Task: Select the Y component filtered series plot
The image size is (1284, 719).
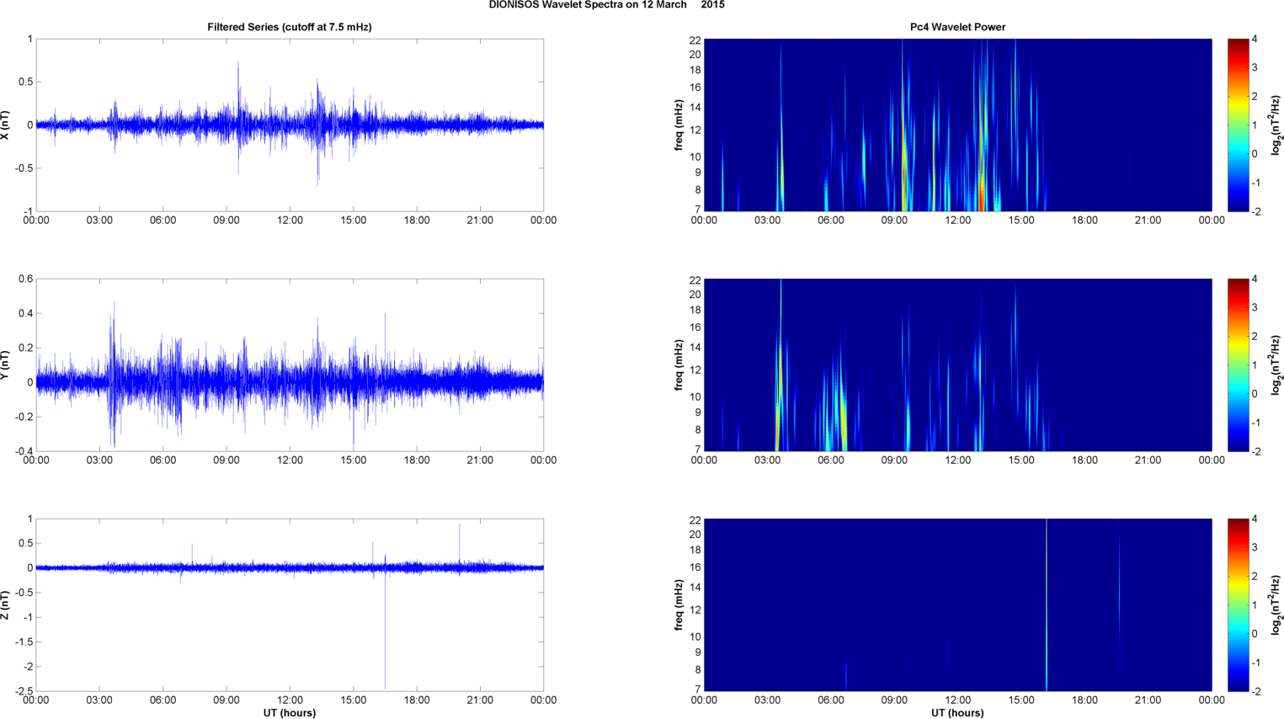Action: click(x=290, y=365)
